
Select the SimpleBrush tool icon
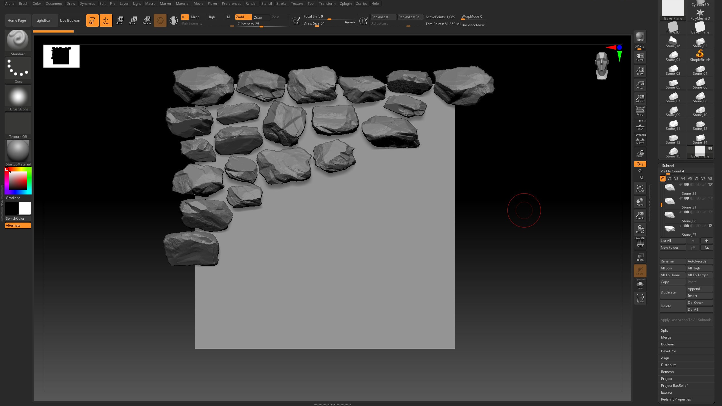click(700, 56)
